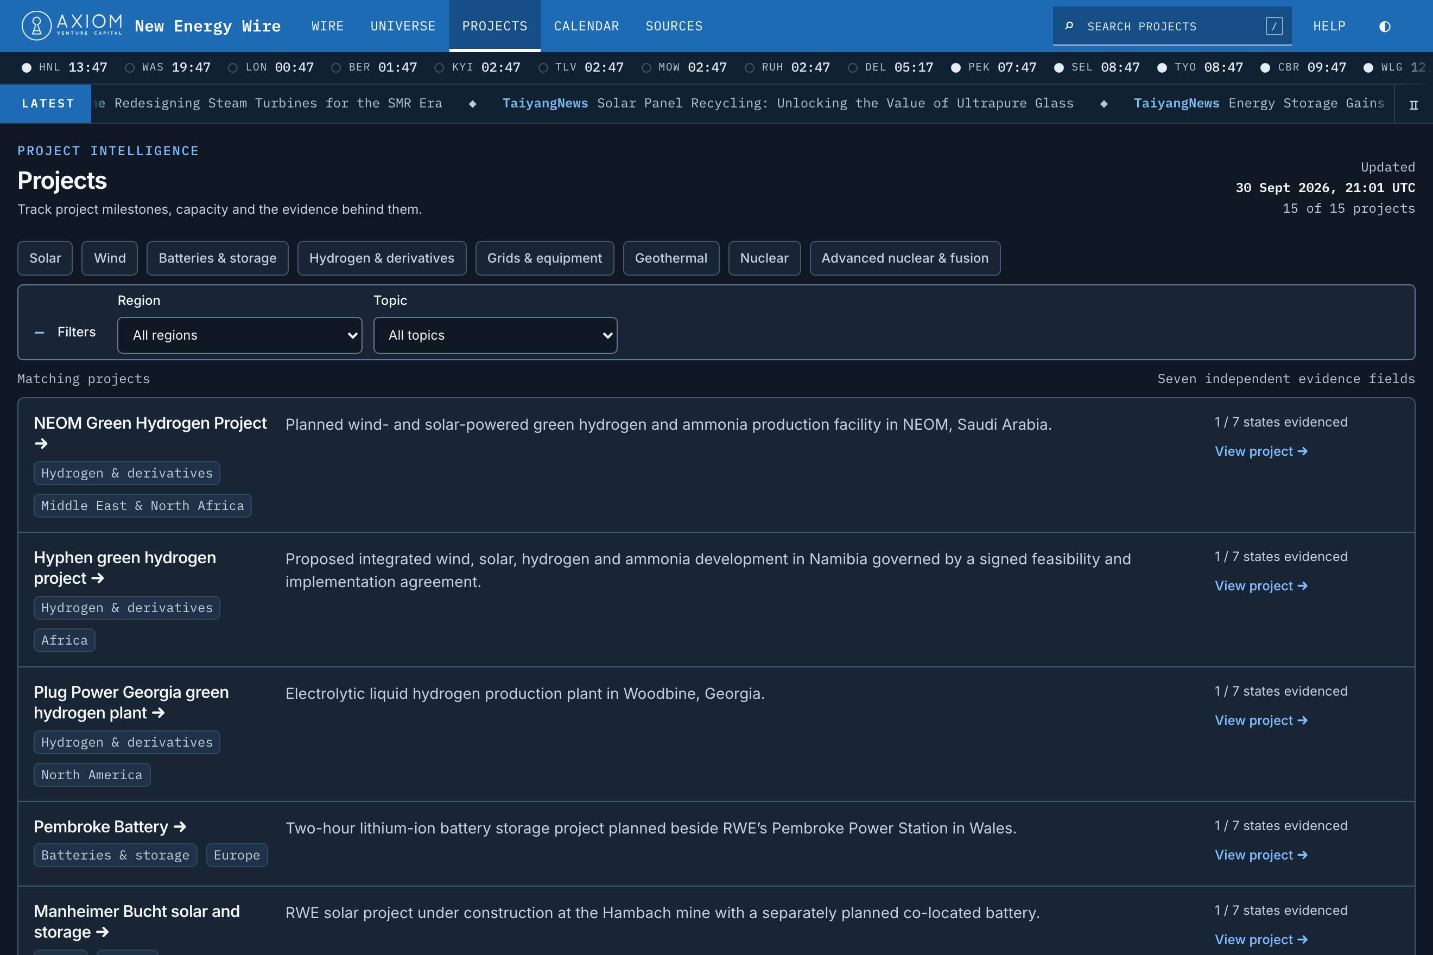
Task: Click View project for NEOM row
Action: point(1261,451)
